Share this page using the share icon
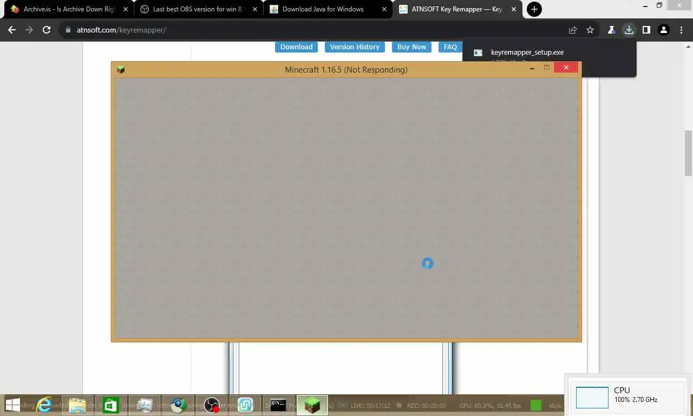The width and height of the screenshot is (693, 416). click(x=573, y=30)
